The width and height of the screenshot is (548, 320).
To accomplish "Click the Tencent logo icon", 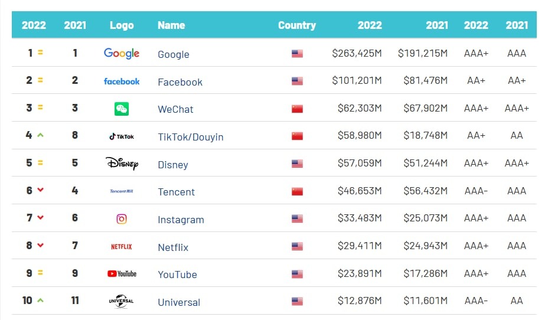I will pos(122,191).
